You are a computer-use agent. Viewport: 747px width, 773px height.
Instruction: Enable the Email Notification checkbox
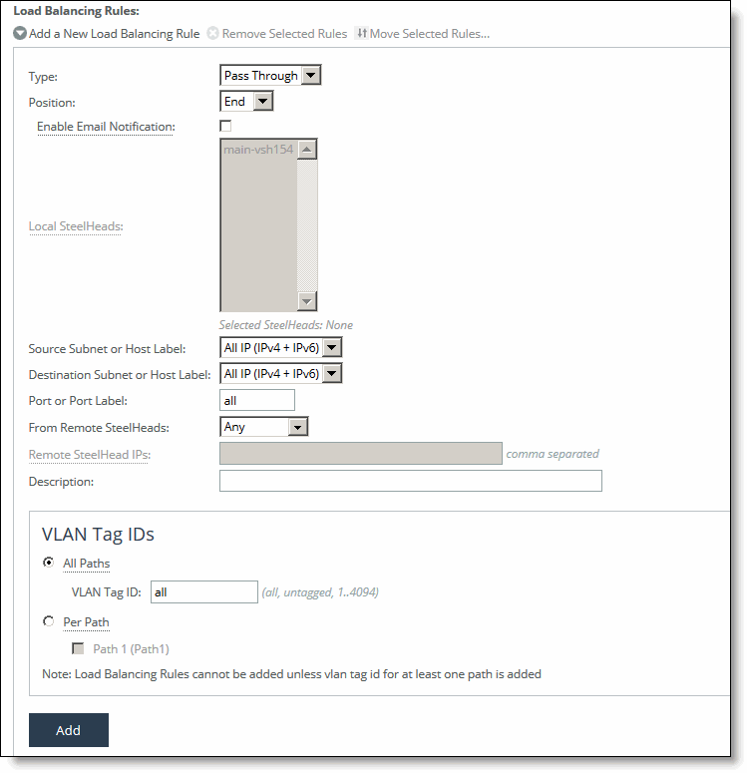225,127
